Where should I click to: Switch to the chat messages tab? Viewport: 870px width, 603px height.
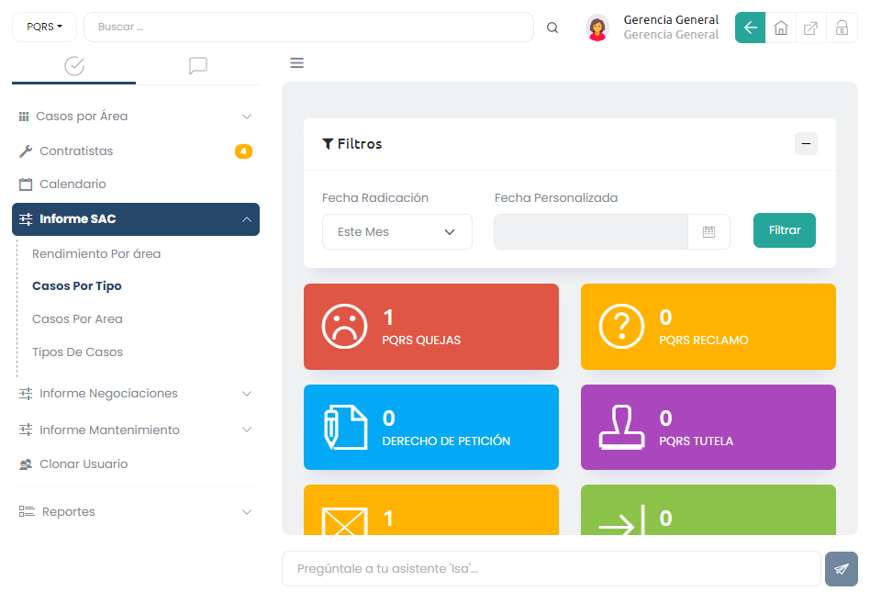click(197, 66)
